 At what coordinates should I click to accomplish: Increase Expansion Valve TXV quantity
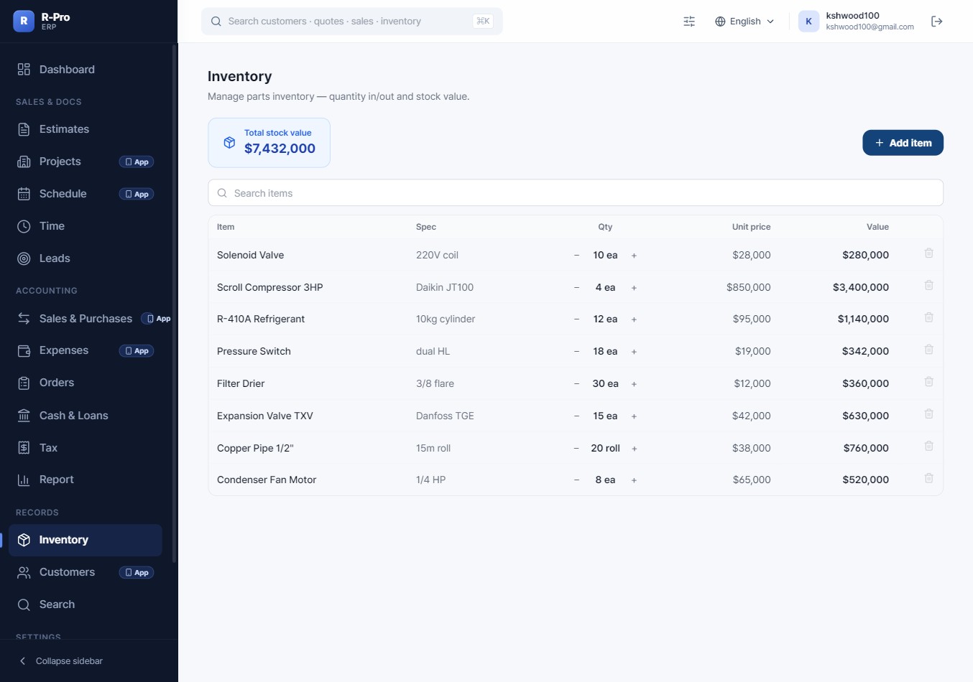click(x=634, y=416)
